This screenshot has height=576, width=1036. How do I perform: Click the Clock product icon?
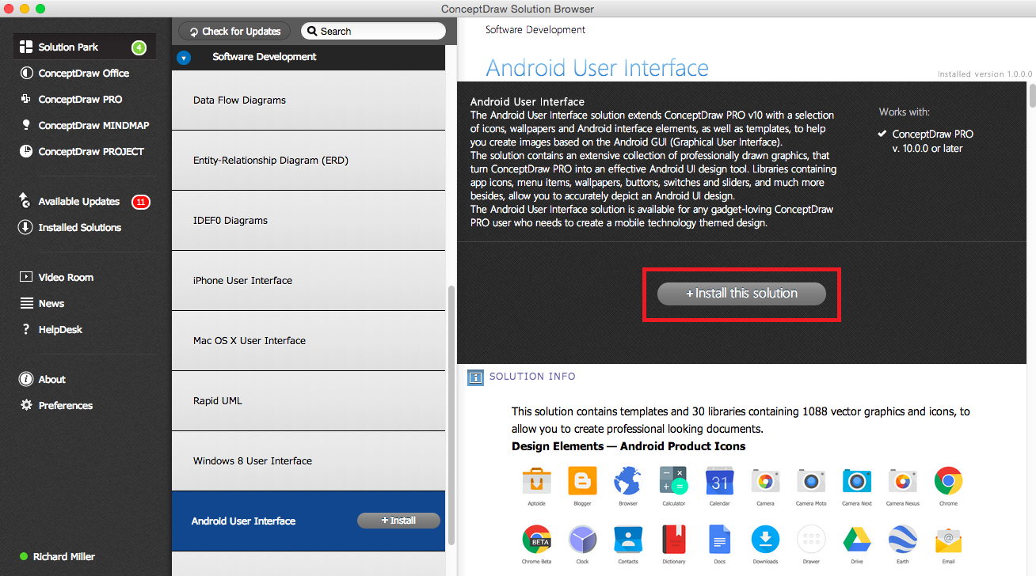[582, 540]
